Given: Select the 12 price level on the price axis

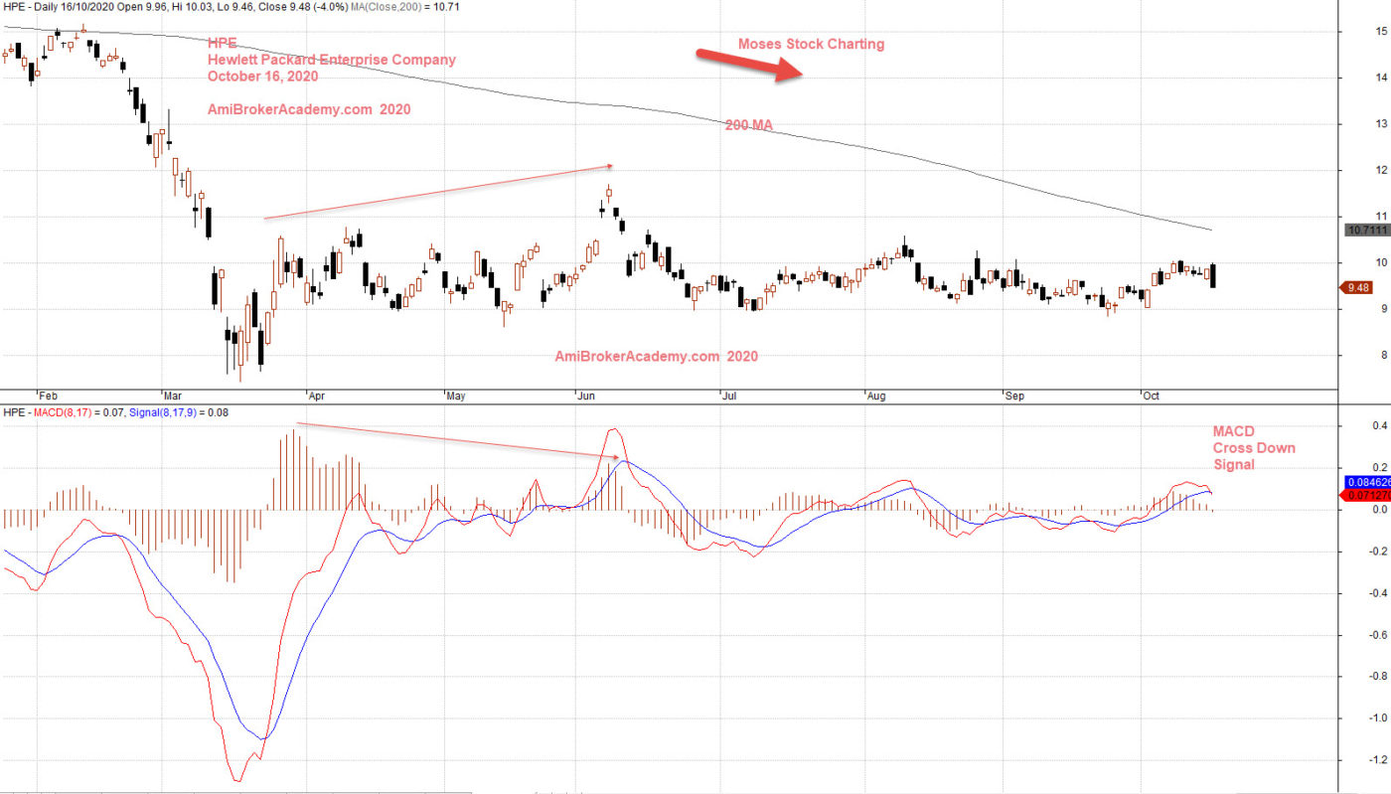Looking at the screenshot, I should click(x=1381, y=170).
